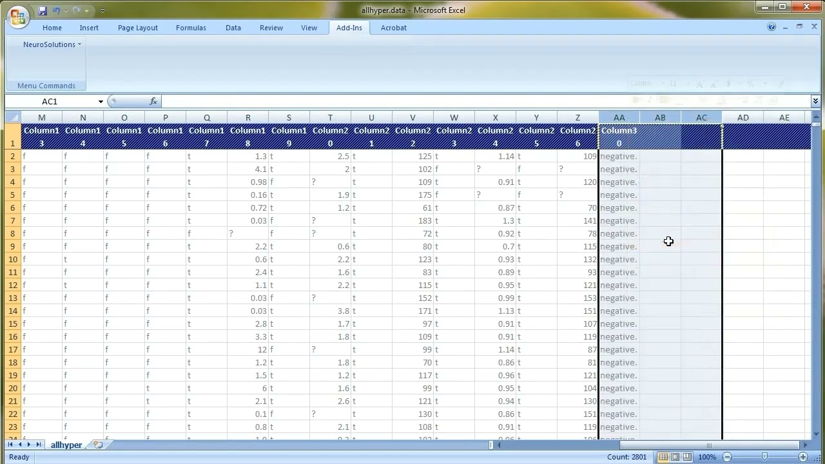Open the Name Box dropdown

[101, 101]
